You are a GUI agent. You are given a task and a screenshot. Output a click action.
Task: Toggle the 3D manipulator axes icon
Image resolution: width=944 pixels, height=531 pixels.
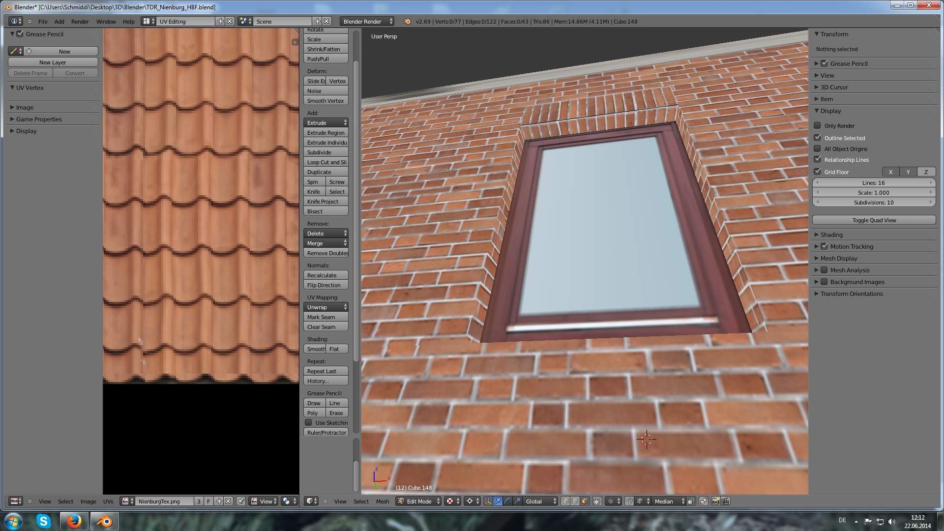pyautogui.click(x=488, y=501)
